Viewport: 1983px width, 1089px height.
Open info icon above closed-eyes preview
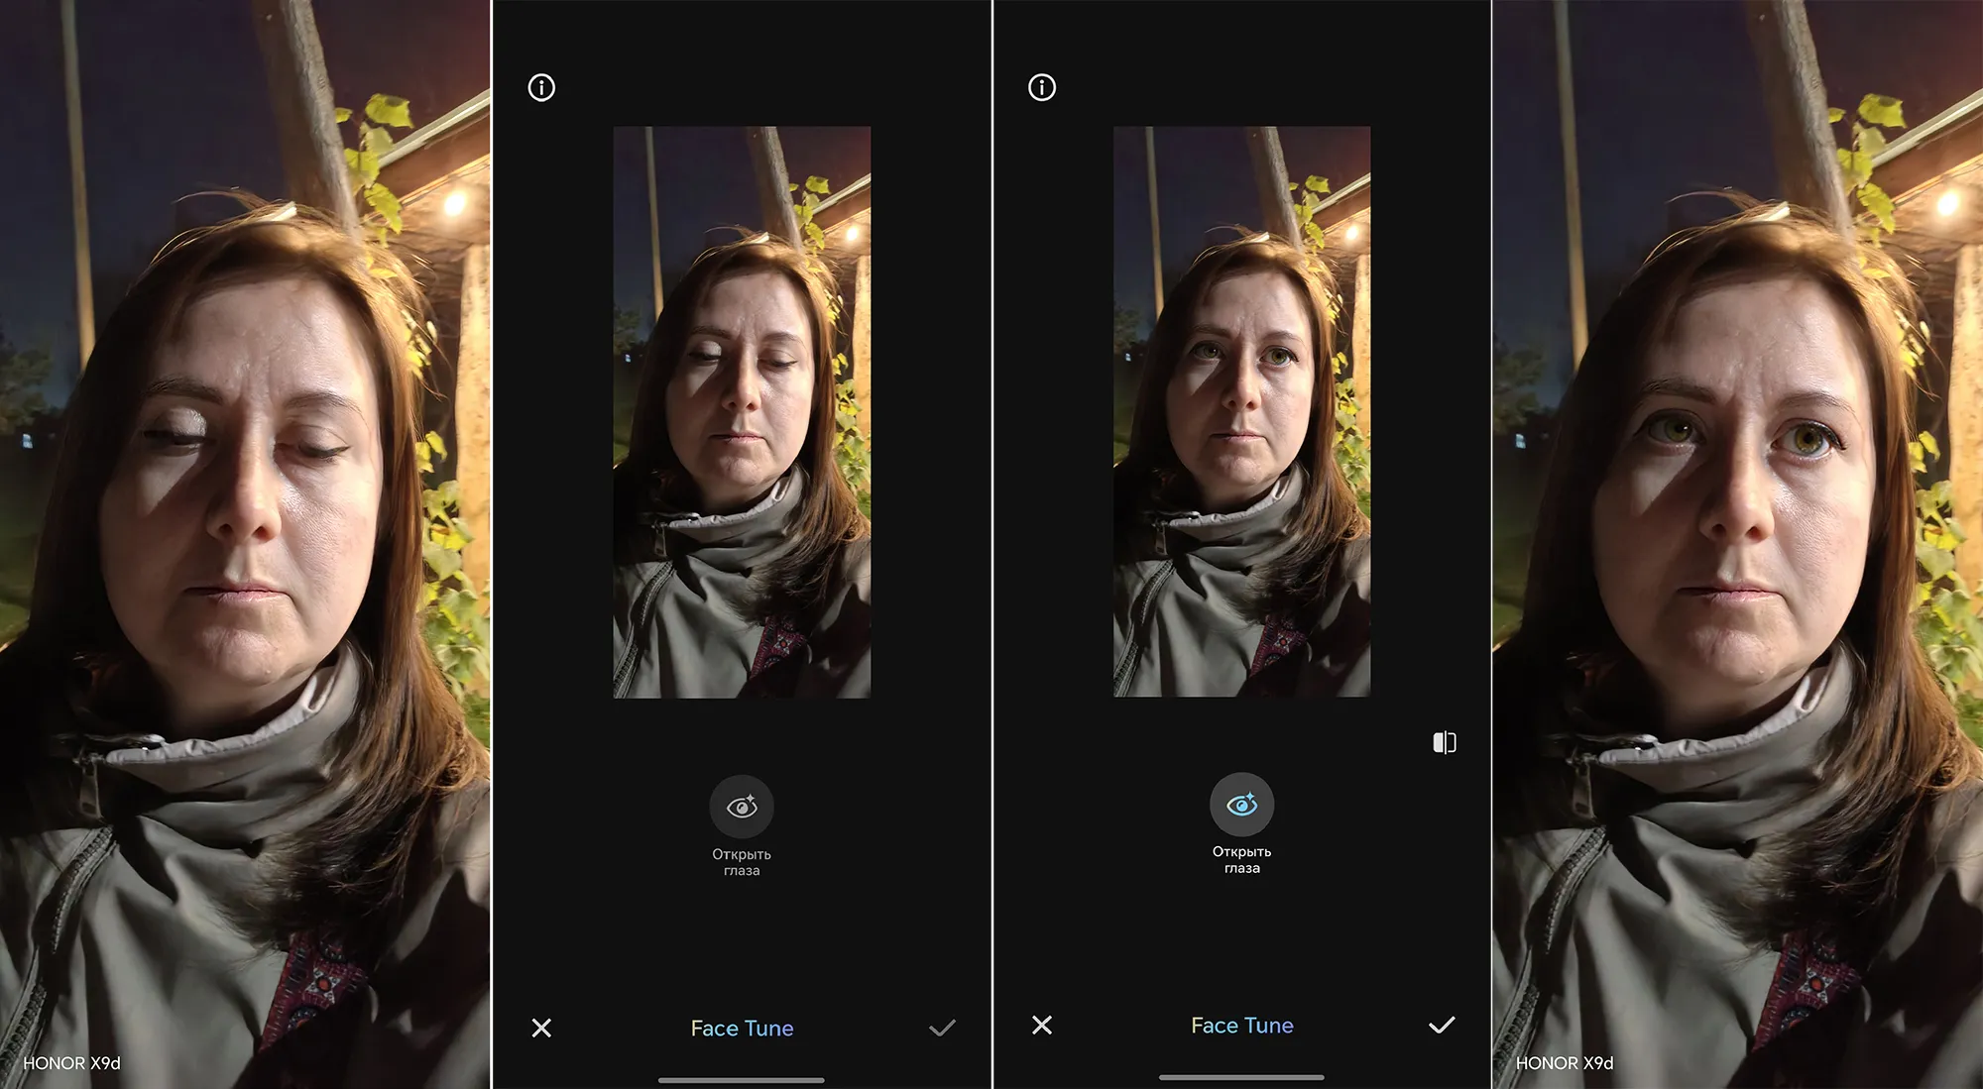tap(541, 87)
